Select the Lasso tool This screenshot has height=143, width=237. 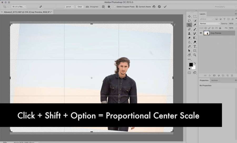189,21
